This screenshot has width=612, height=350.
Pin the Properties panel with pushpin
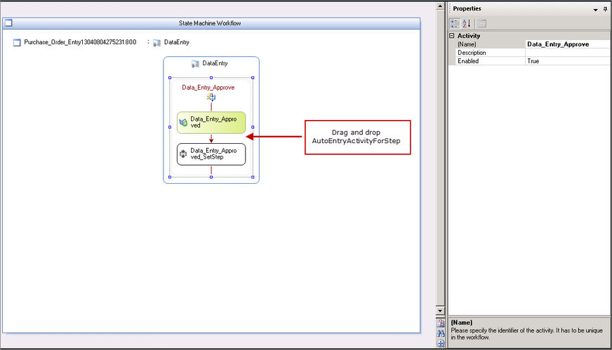tap(605, 9)
